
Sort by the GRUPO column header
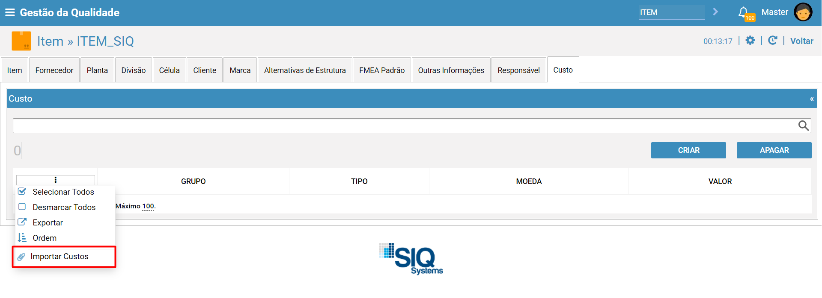(x=194, y=181)
